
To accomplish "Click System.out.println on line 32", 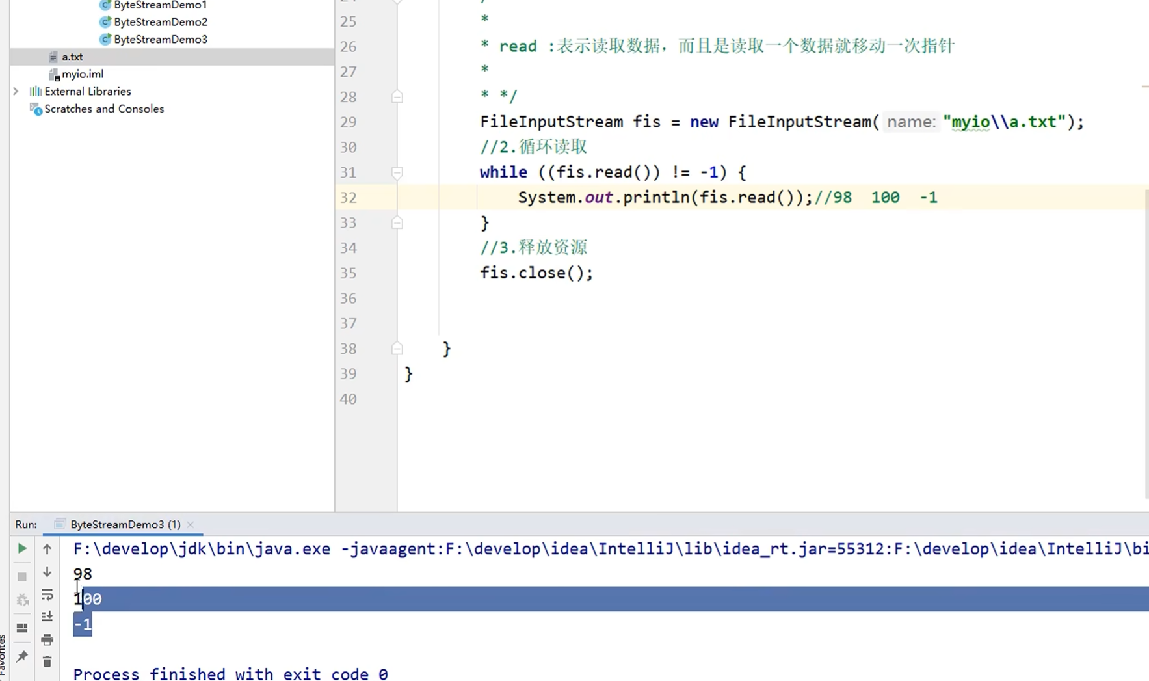I will (x=604, y=198).
